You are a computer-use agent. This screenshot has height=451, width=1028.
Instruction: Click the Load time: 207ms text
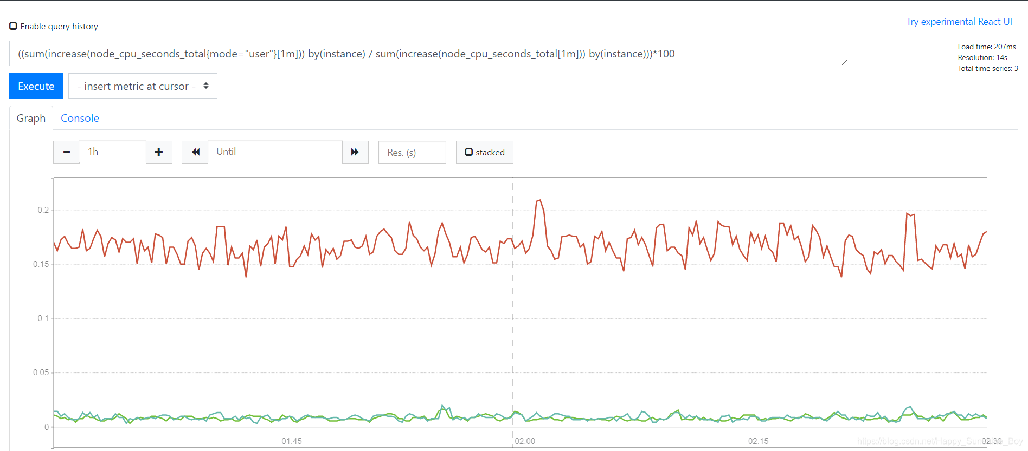tap(986, 47)
